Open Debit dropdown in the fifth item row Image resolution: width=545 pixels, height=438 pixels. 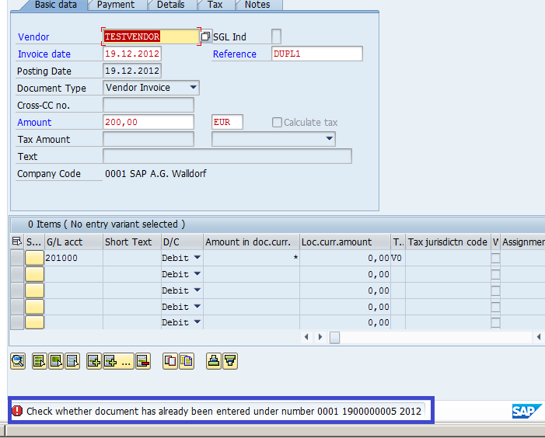tap(197, 322)
